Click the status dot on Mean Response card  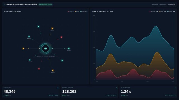pyautogui.click(x=175, y=88)
